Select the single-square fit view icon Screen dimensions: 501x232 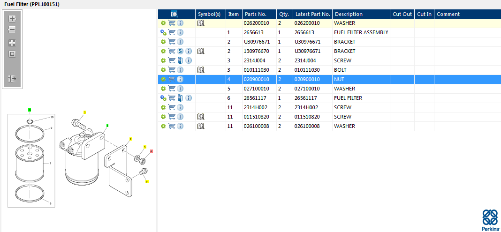pos(12,54)
